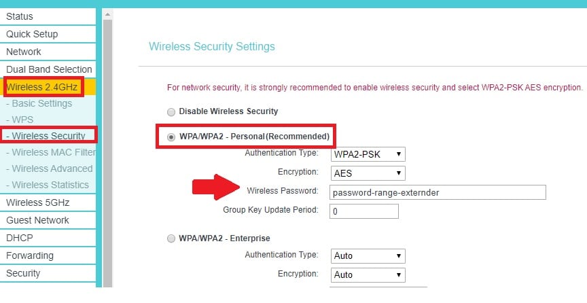This screenshot has width=587, height=303.
Task: Open the WPA2-PSK Authentication Type dropdown
Action: (368, 154)
